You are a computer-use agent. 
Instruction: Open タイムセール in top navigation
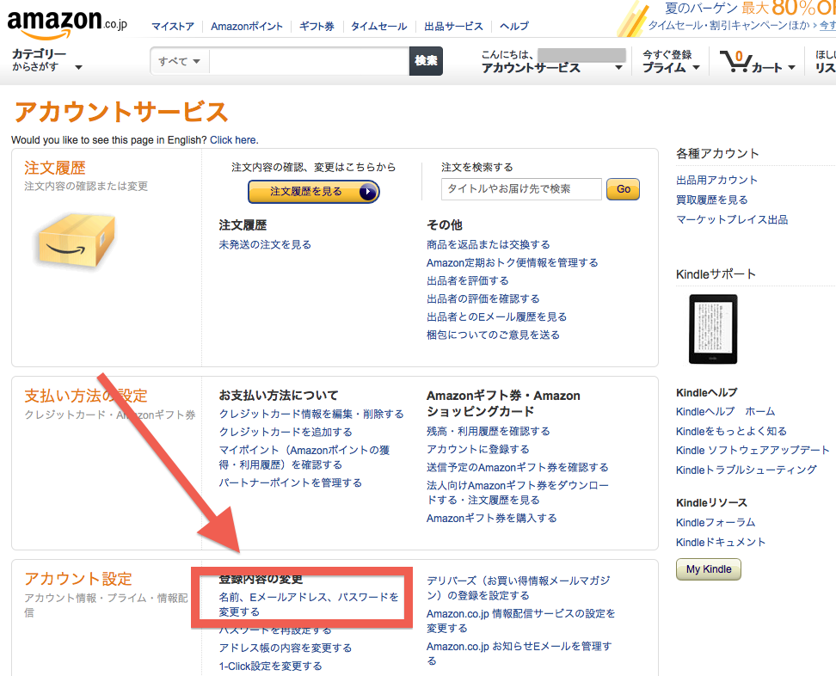tap(378, 26)
